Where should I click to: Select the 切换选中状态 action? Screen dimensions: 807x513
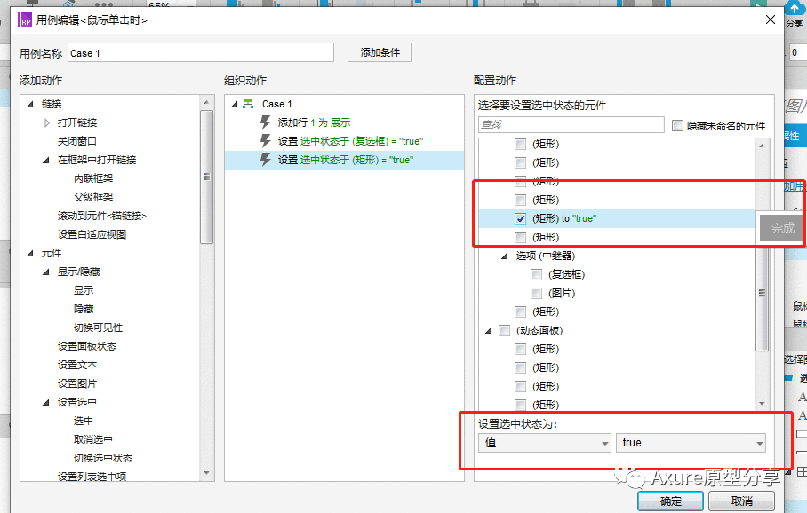(x=103, y=458)
